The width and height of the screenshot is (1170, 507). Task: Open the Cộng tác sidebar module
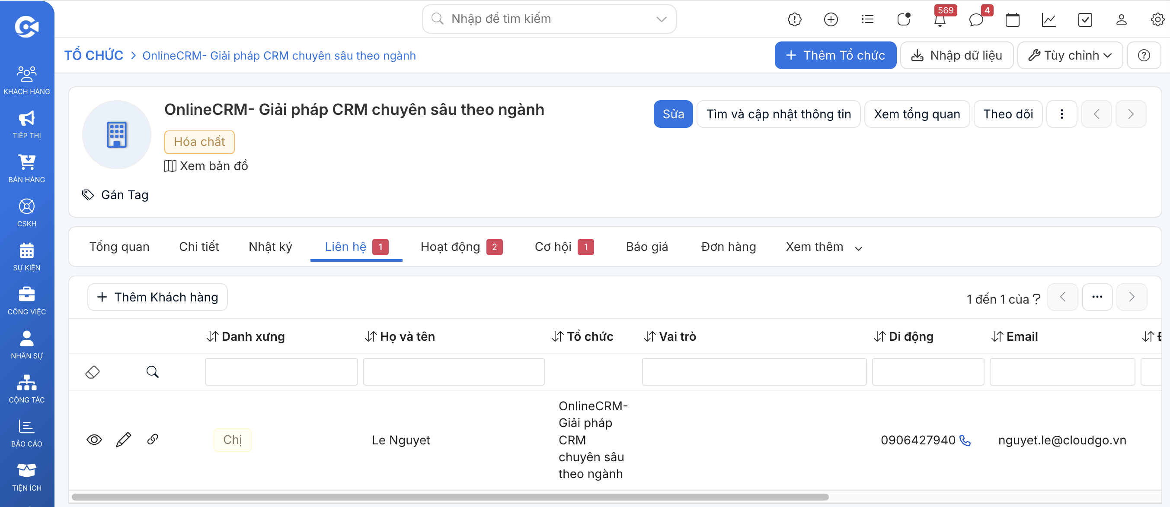[27, 388]
